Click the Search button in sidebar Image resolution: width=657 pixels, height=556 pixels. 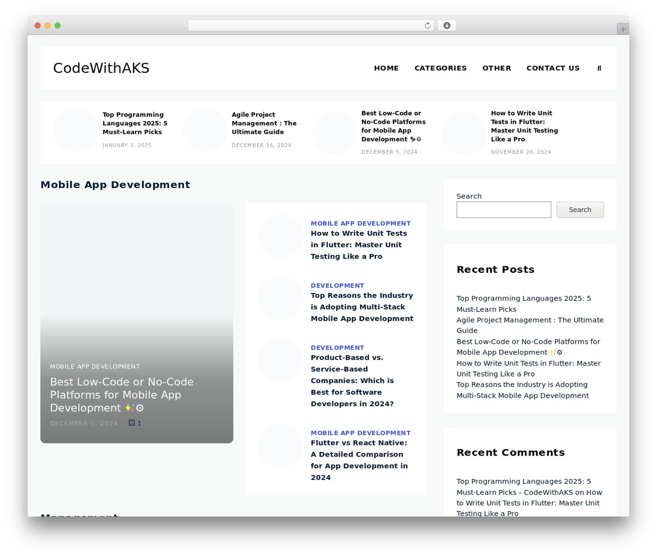pyautogui.click(x=580, y=210)
